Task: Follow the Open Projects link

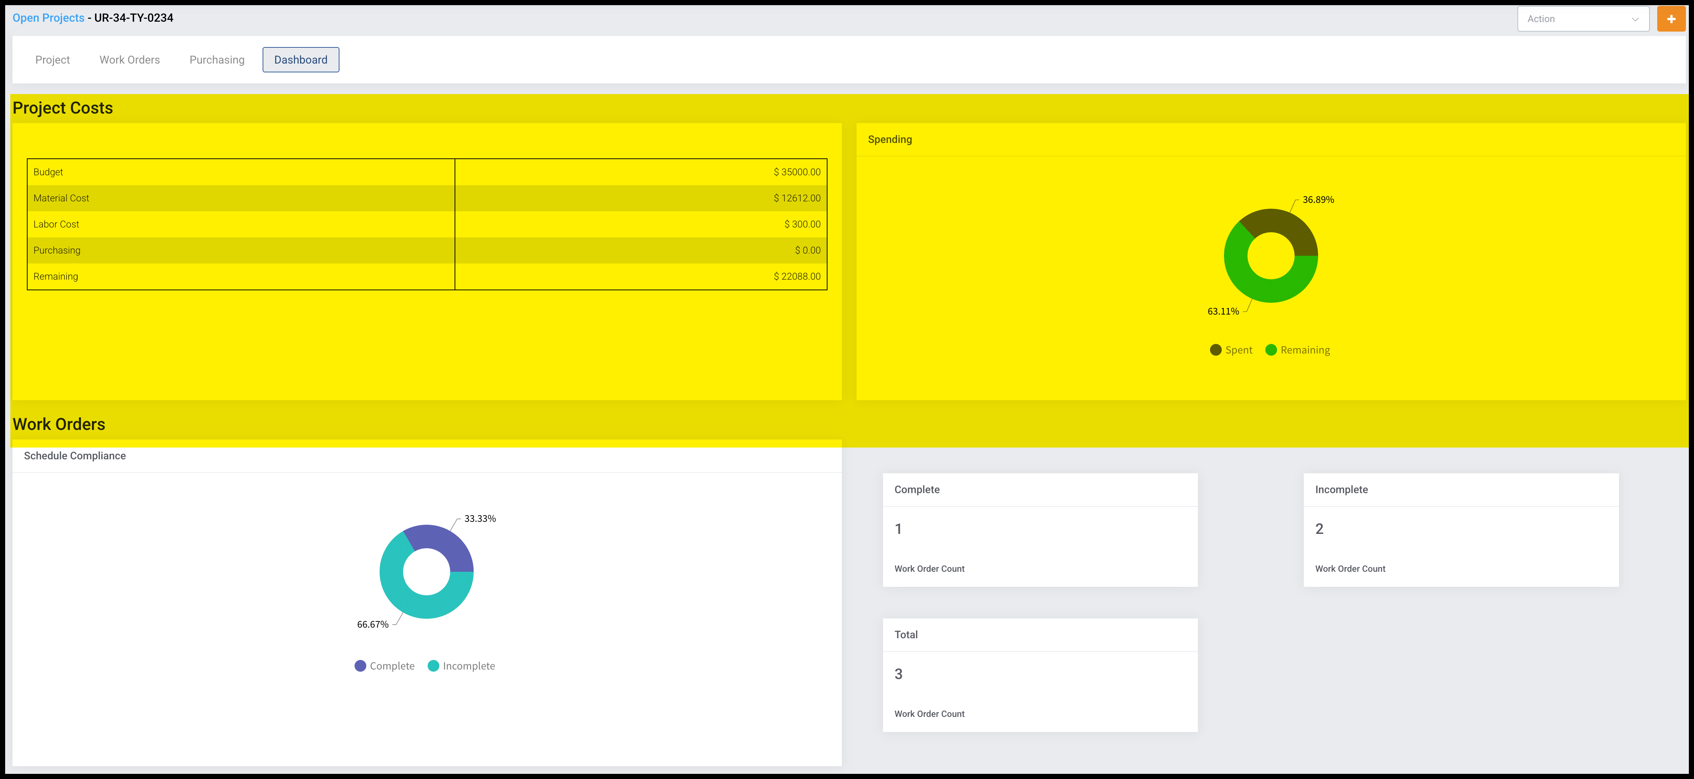Action: pos(48,18)
